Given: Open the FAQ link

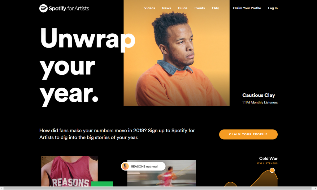Looking at the screenshot, I should [215, 8].
